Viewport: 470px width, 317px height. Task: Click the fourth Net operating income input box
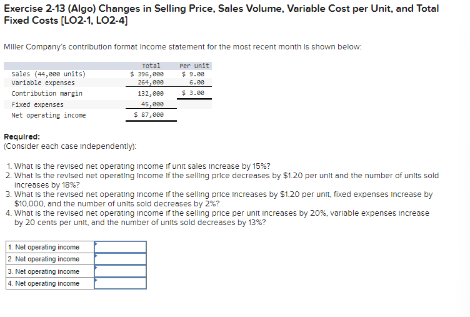(x=120, y=283)
